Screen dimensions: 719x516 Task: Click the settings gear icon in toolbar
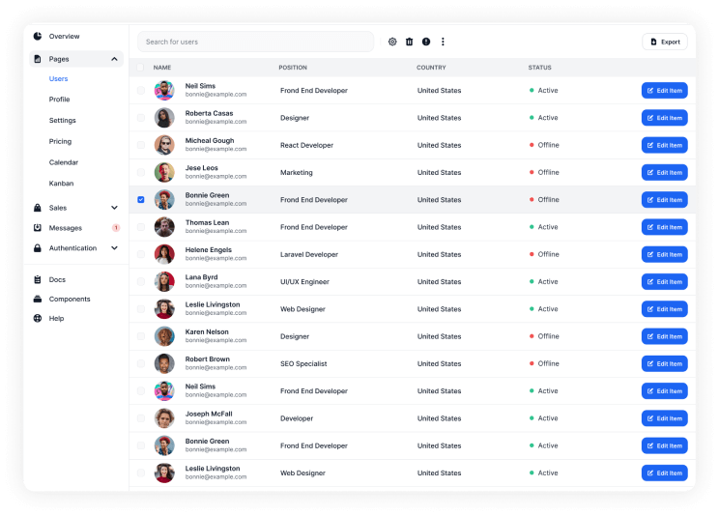tap(392, 42)
